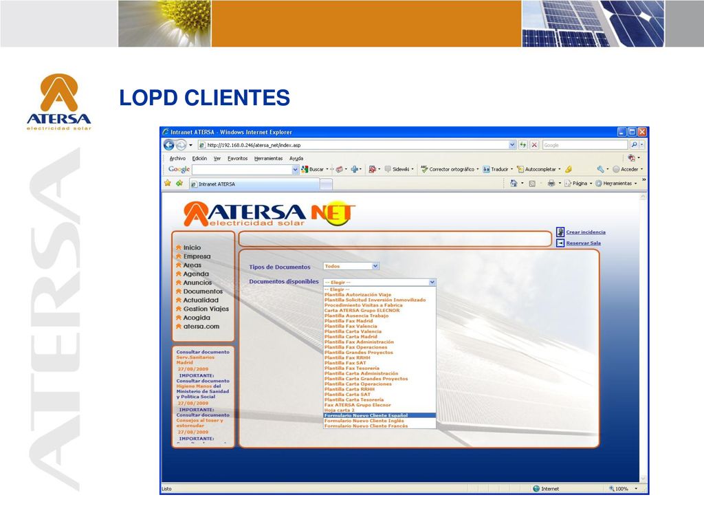This screenshot has height=528, width=704.
Task: Open the recent pages dropdown next to Forward
Action: (191, 145)
